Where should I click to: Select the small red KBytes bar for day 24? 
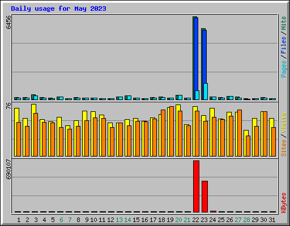pos(213,211)
